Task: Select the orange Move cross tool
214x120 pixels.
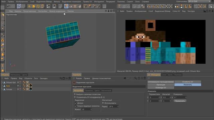Action: click(x=29, y=6)
